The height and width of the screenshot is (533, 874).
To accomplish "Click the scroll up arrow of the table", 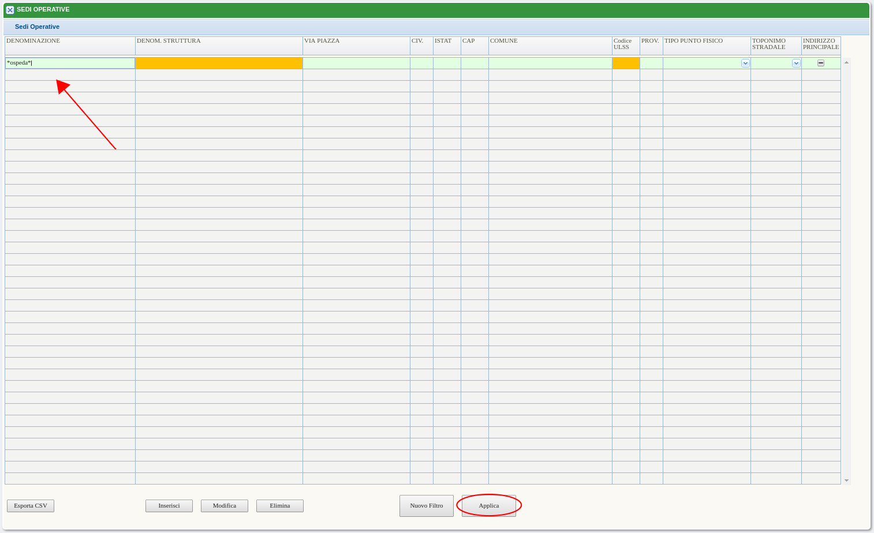I will [846, 62].
